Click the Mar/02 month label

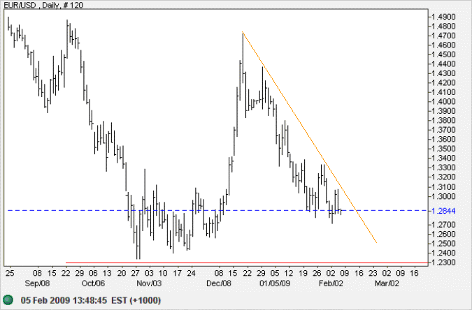point(387,283)
